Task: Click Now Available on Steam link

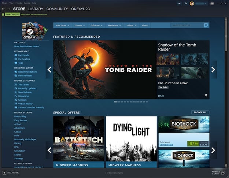Action: (26, 47)
